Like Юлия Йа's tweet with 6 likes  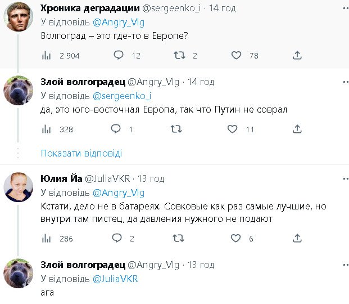(233, 238)
